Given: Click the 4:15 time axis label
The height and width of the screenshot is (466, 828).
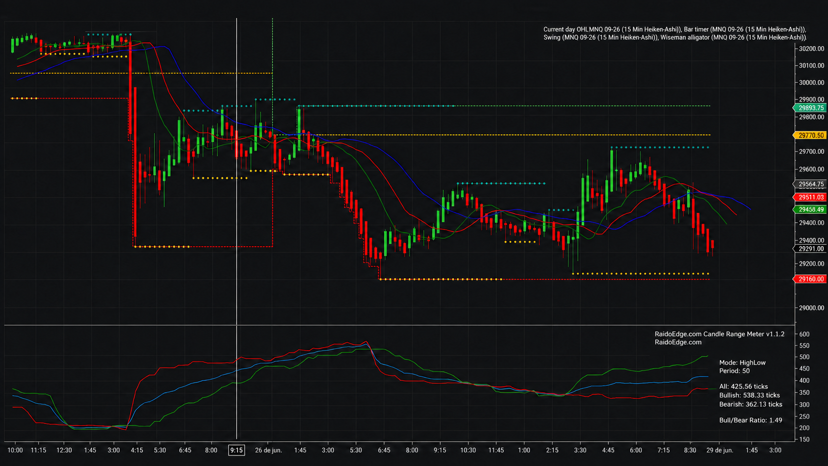Looking at the screenshot, I should pos(137,450).
